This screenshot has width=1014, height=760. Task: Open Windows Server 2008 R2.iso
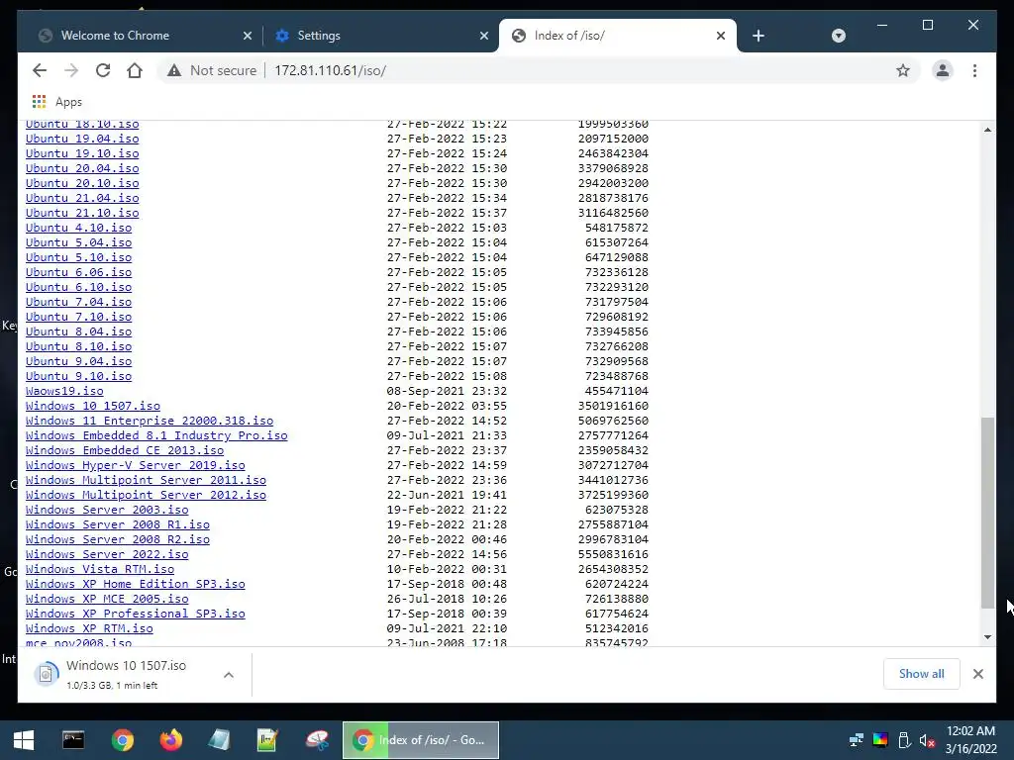(x=118, y=539)
